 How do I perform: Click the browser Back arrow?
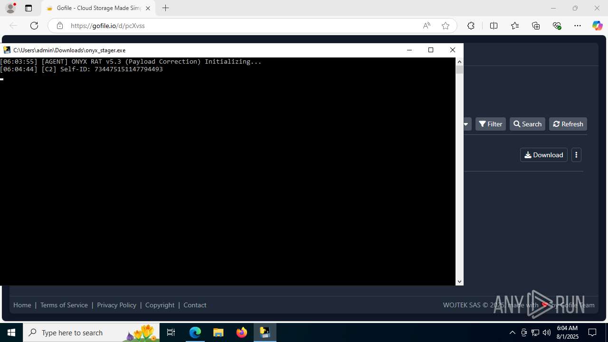(x=13, y=26)
